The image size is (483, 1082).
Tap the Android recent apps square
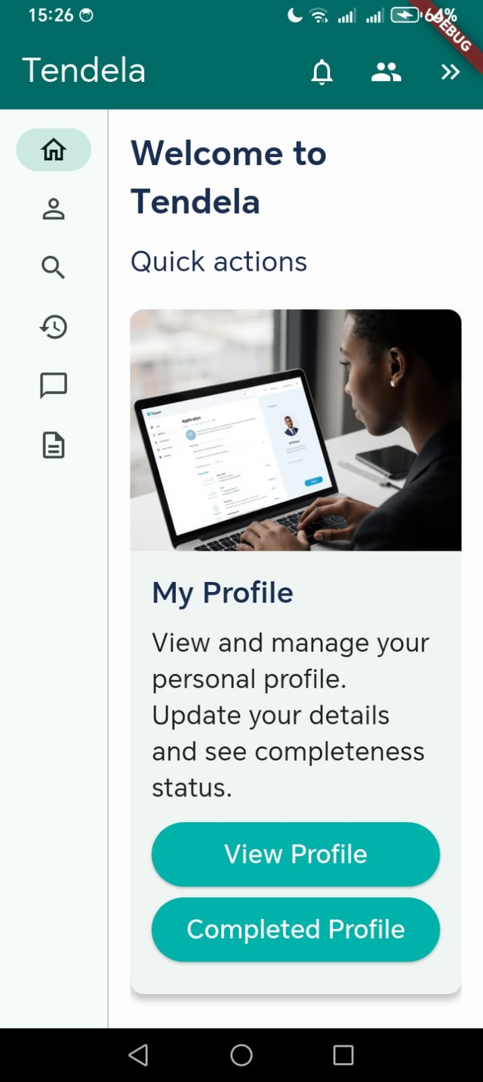[344, 1055]
